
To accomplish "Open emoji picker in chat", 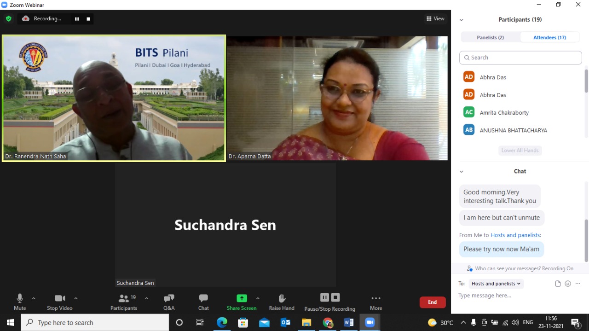I will coord(568,284).
